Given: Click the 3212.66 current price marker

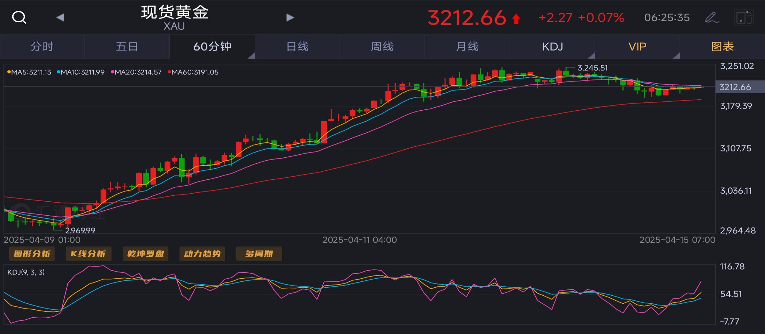Looking at the screenshot, I should click(x=735, y=87).
